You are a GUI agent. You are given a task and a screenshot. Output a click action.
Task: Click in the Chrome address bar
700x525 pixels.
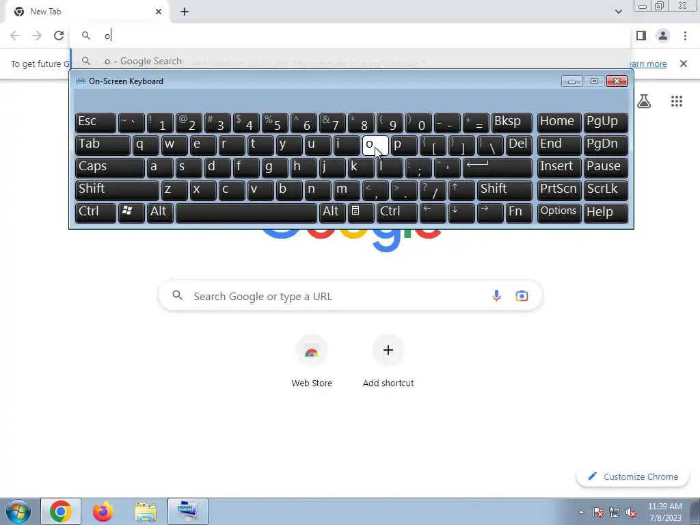tap(351, 36)
